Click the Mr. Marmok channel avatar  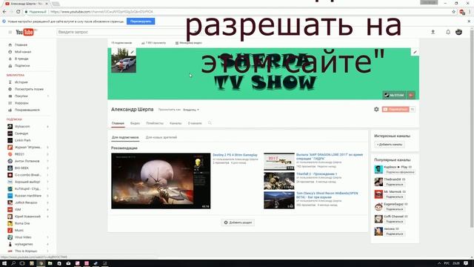pyautogui.click(x=378, y=194)
